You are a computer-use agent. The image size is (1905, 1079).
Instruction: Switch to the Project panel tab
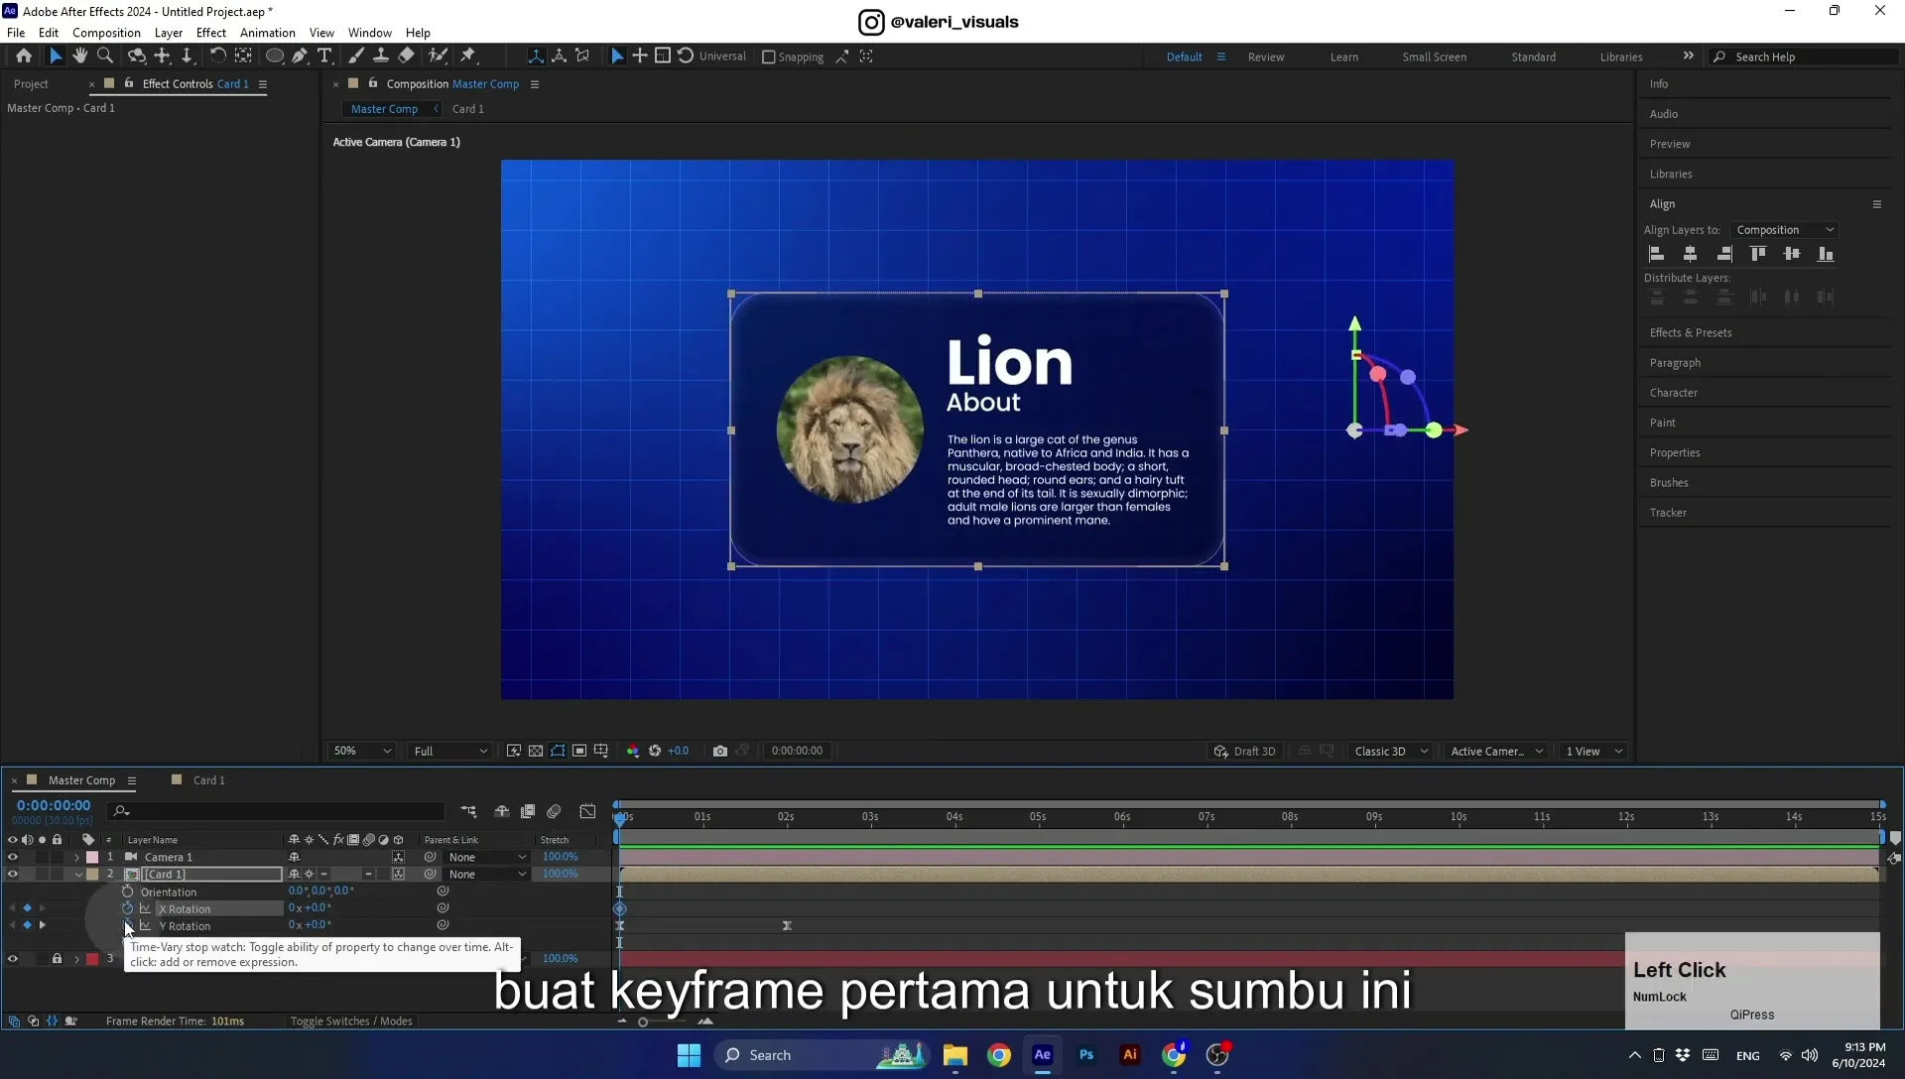(31, 84)
